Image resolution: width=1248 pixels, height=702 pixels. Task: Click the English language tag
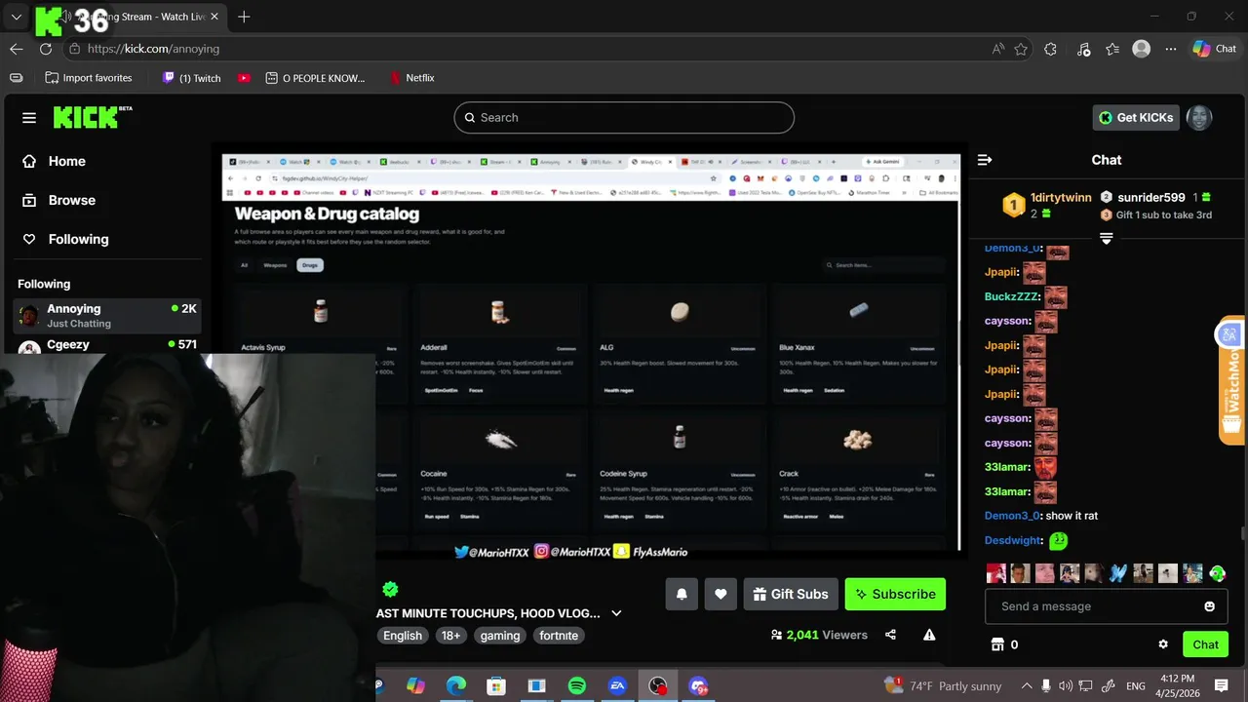403,635
